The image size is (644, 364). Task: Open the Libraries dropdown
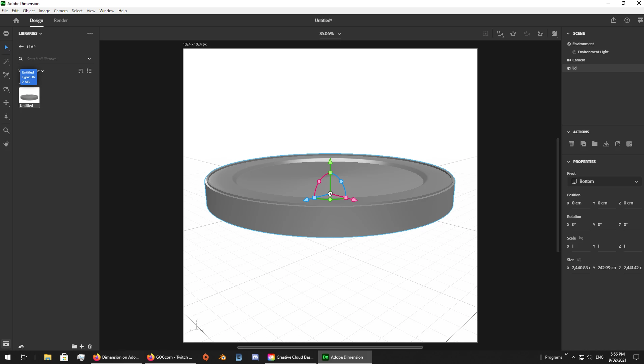coord(30,33)
